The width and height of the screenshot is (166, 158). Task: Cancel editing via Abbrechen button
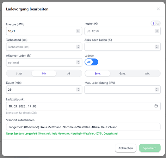click(x=126, y=148)
